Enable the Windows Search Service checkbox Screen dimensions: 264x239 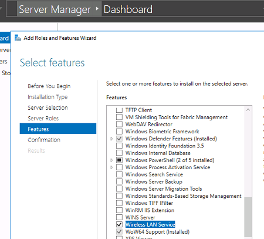pos(119,174)
